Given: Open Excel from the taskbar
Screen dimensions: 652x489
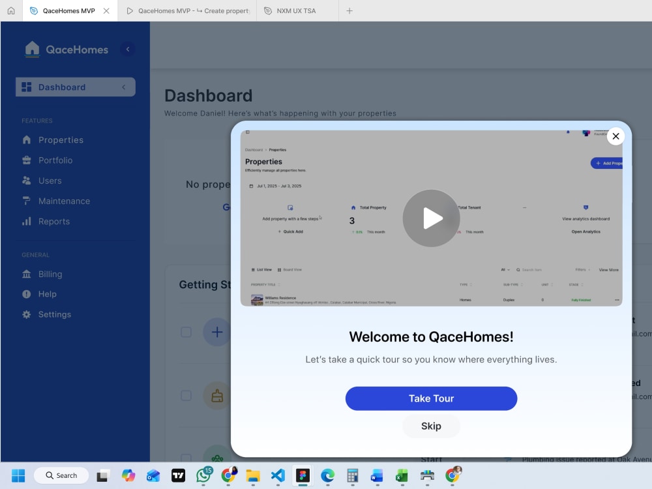Looking at the screenshot, I should click(402, 475).
